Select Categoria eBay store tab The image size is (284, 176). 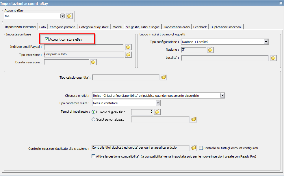(x=94, y=27)
